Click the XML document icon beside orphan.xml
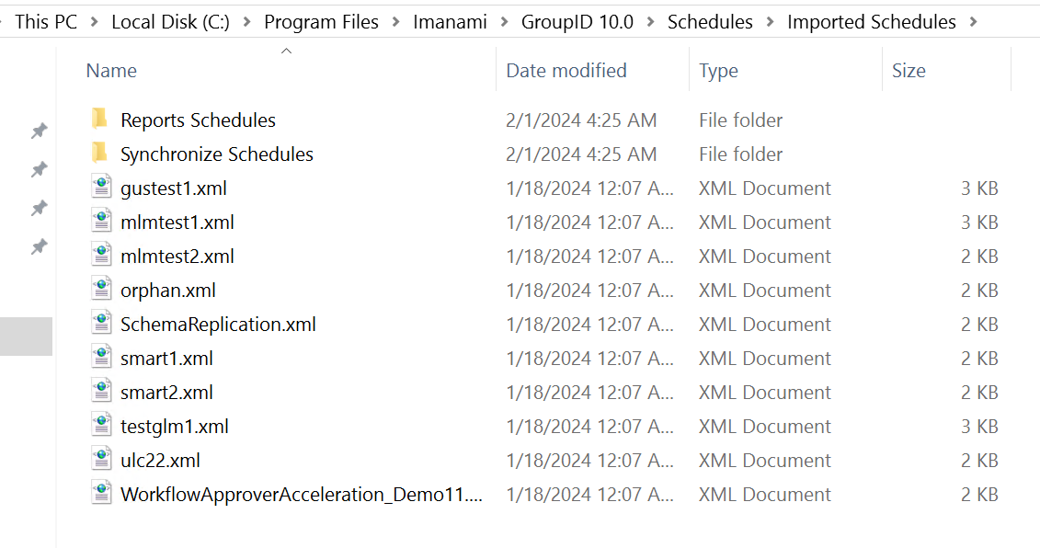This screenshot has width=1040, height=548. pyautogui.click(x=101, y=290)
